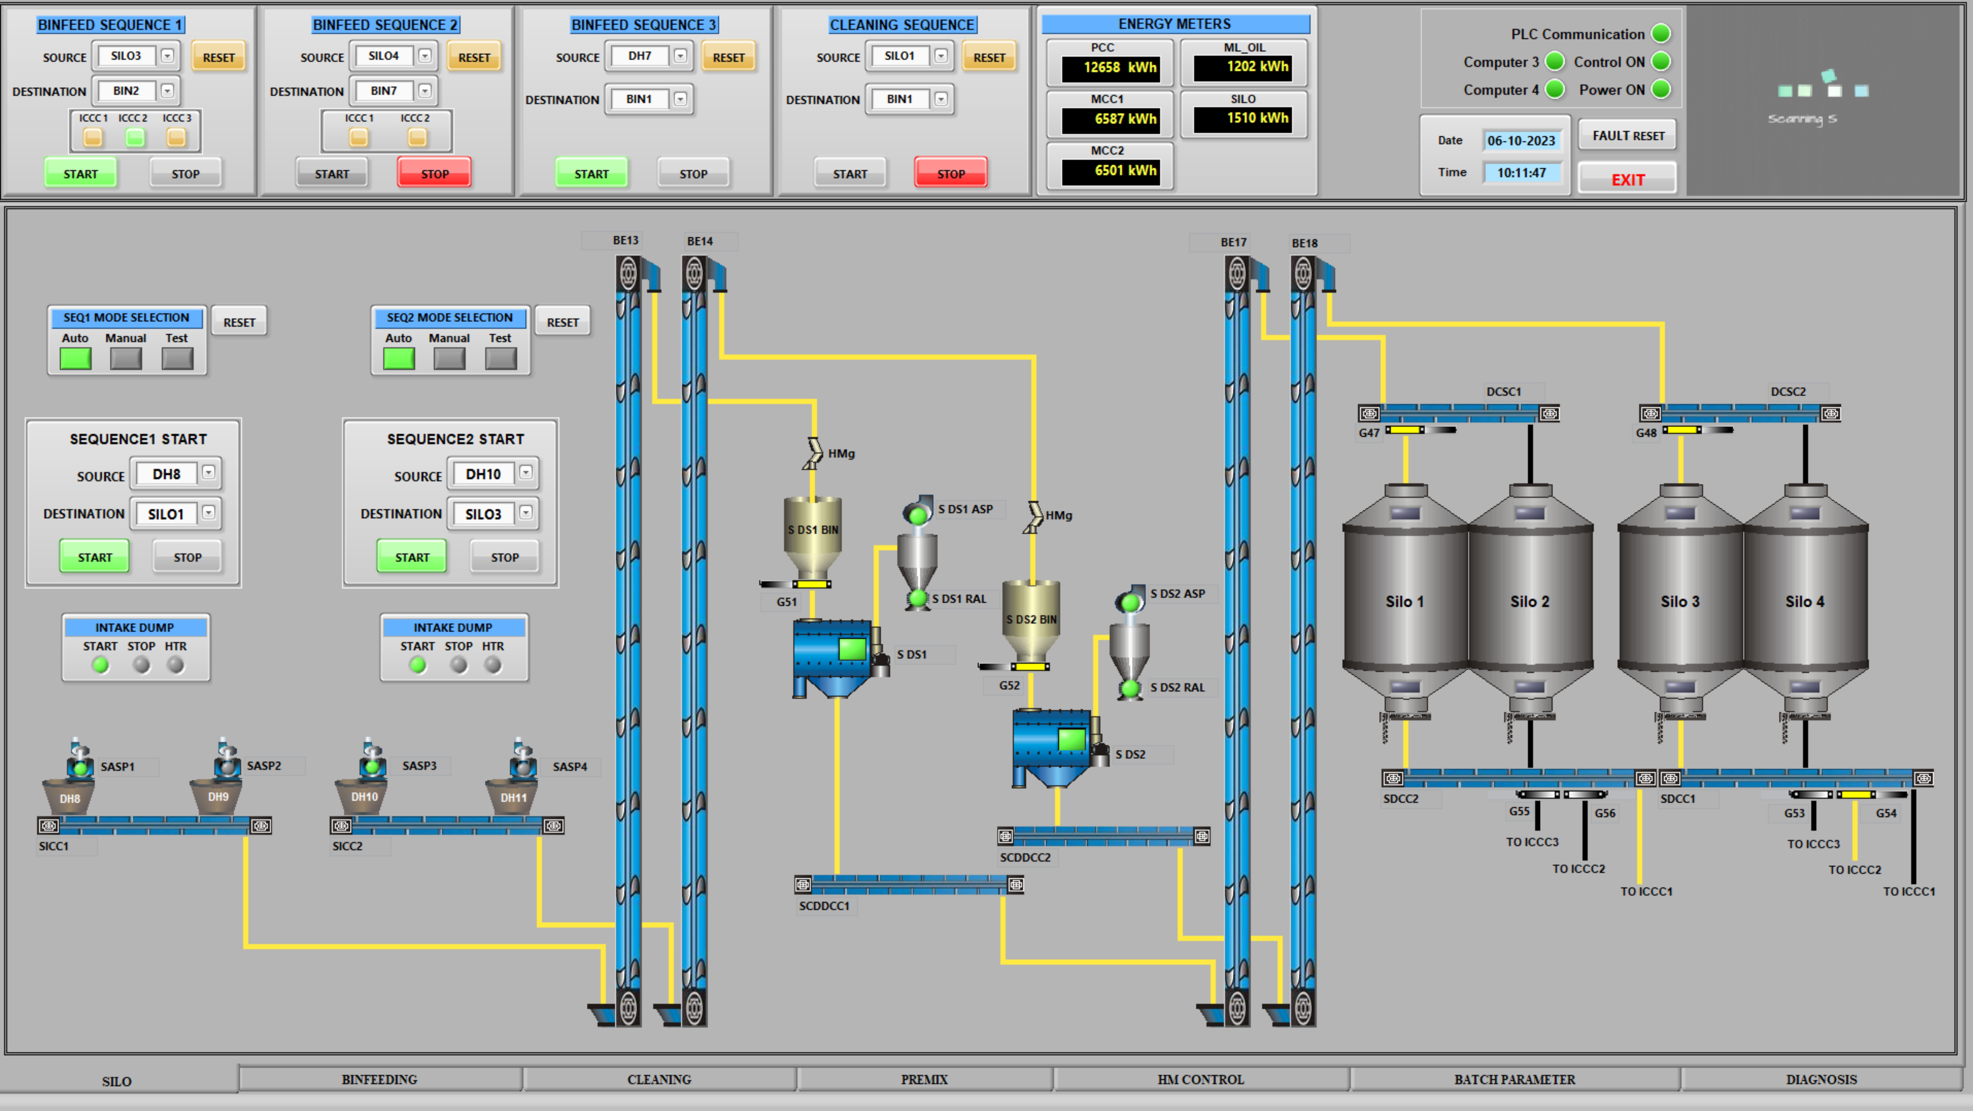Switch to the HM CONTROL tab

tap(1201, 1080)
